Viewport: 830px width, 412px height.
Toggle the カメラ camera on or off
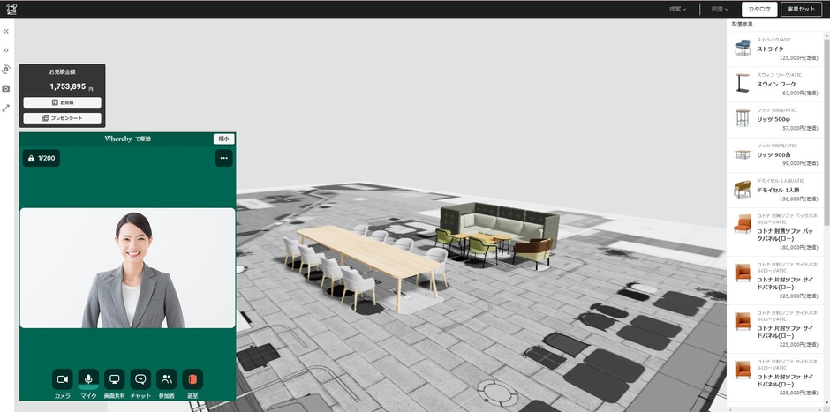[x=62, y=379]
